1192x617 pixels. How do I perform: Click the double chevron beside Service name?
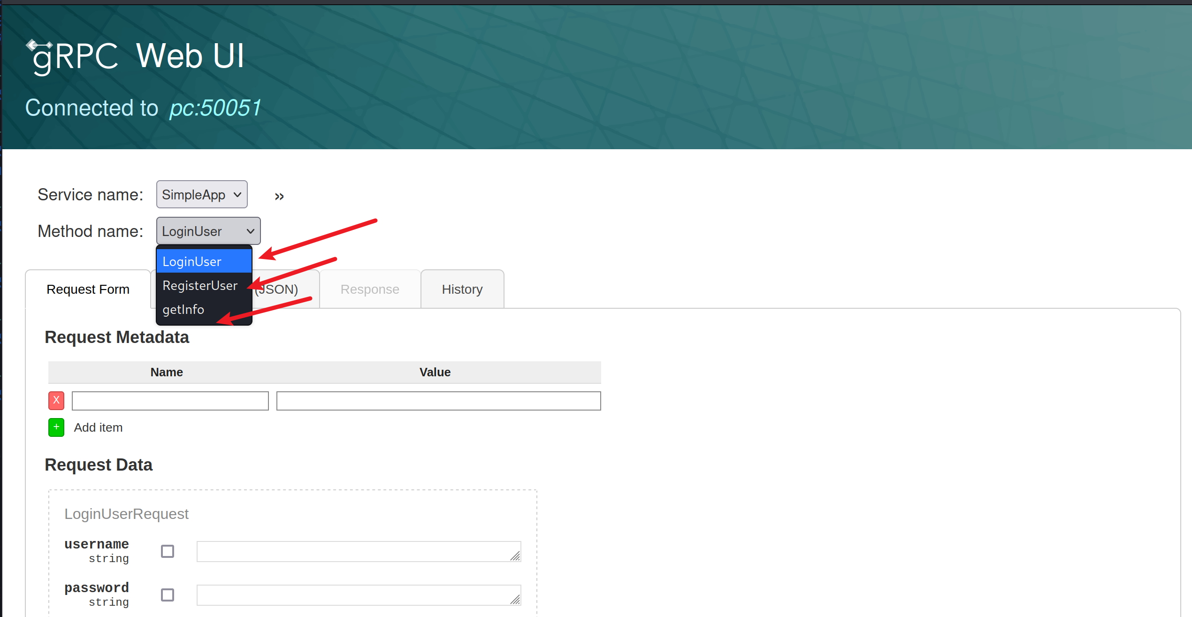click(x=279, y=196)
